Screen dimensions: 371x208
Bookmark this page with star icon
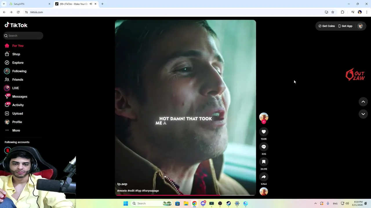click(333, 12)
